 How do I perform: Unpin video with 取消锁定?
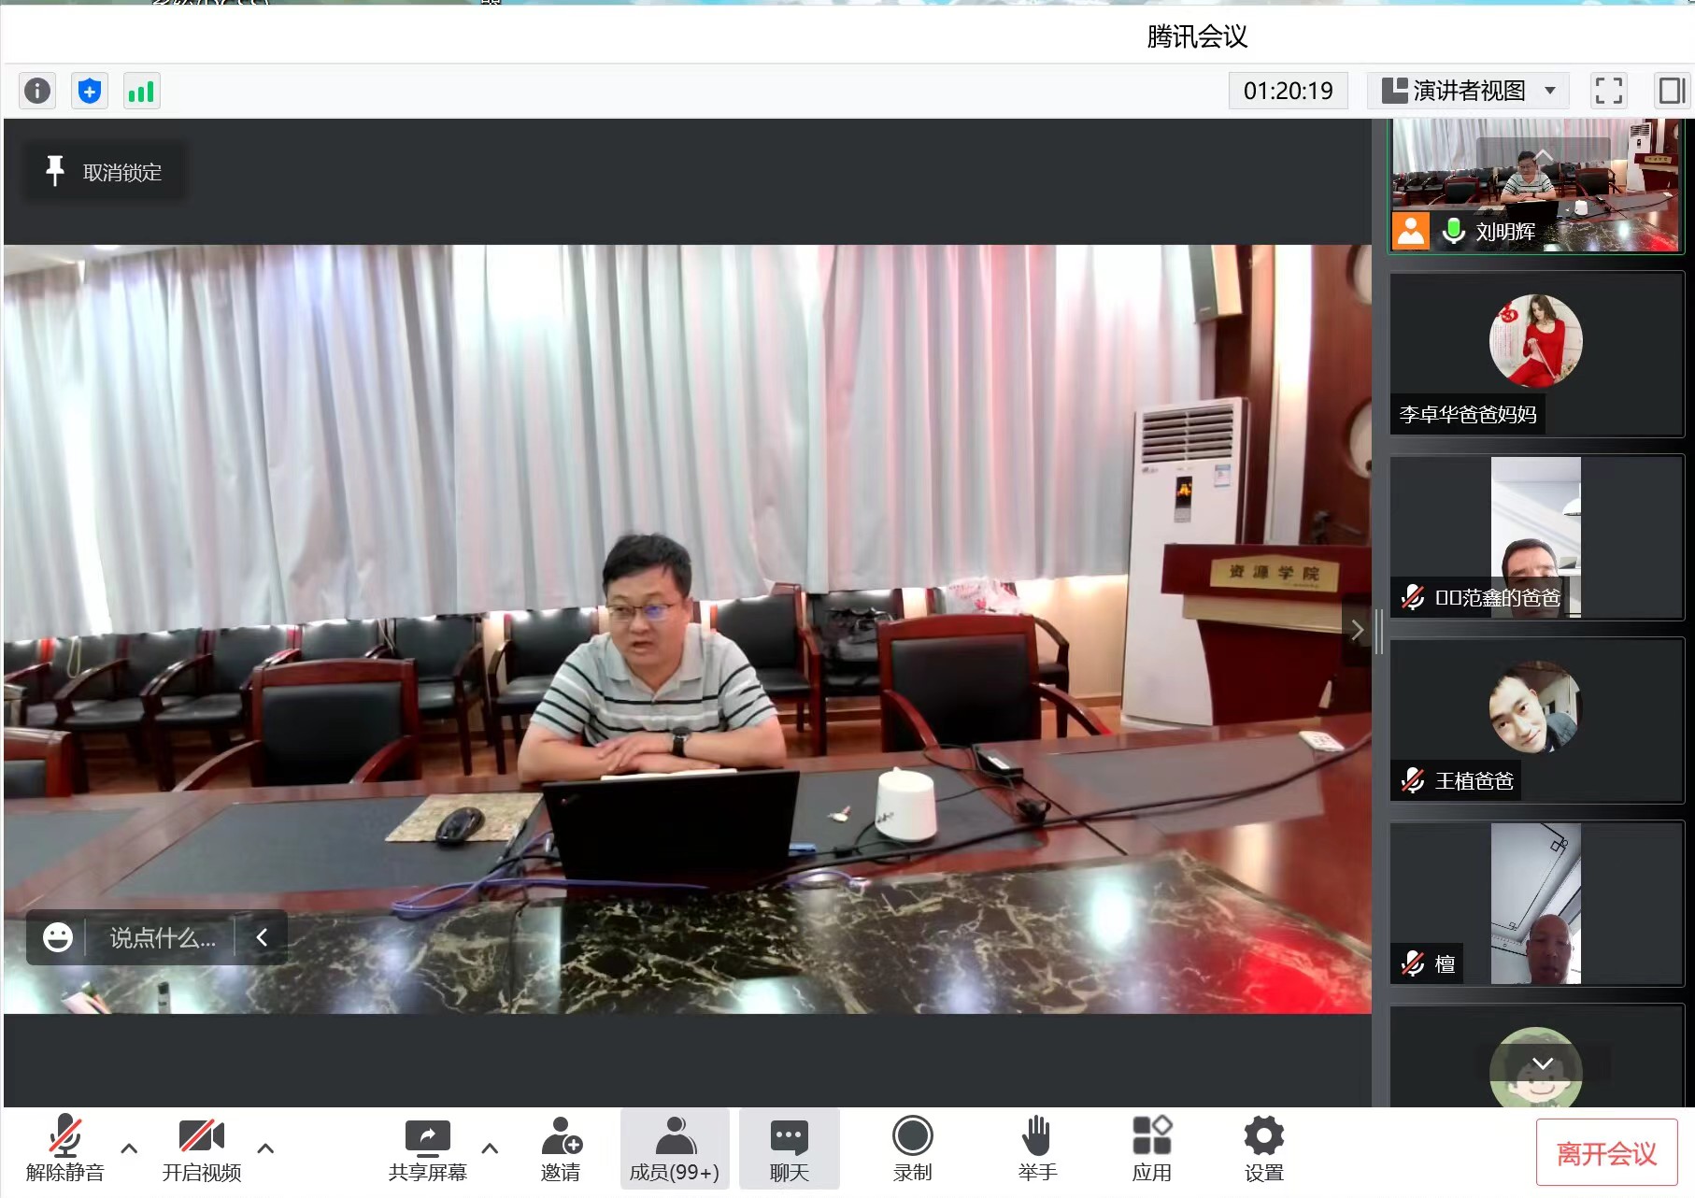pos(104,172)
